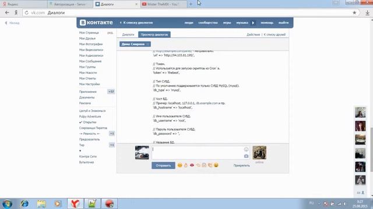373x209 pixels.
Task: Open the 'Действия' menu
Action: pos(253,35)
